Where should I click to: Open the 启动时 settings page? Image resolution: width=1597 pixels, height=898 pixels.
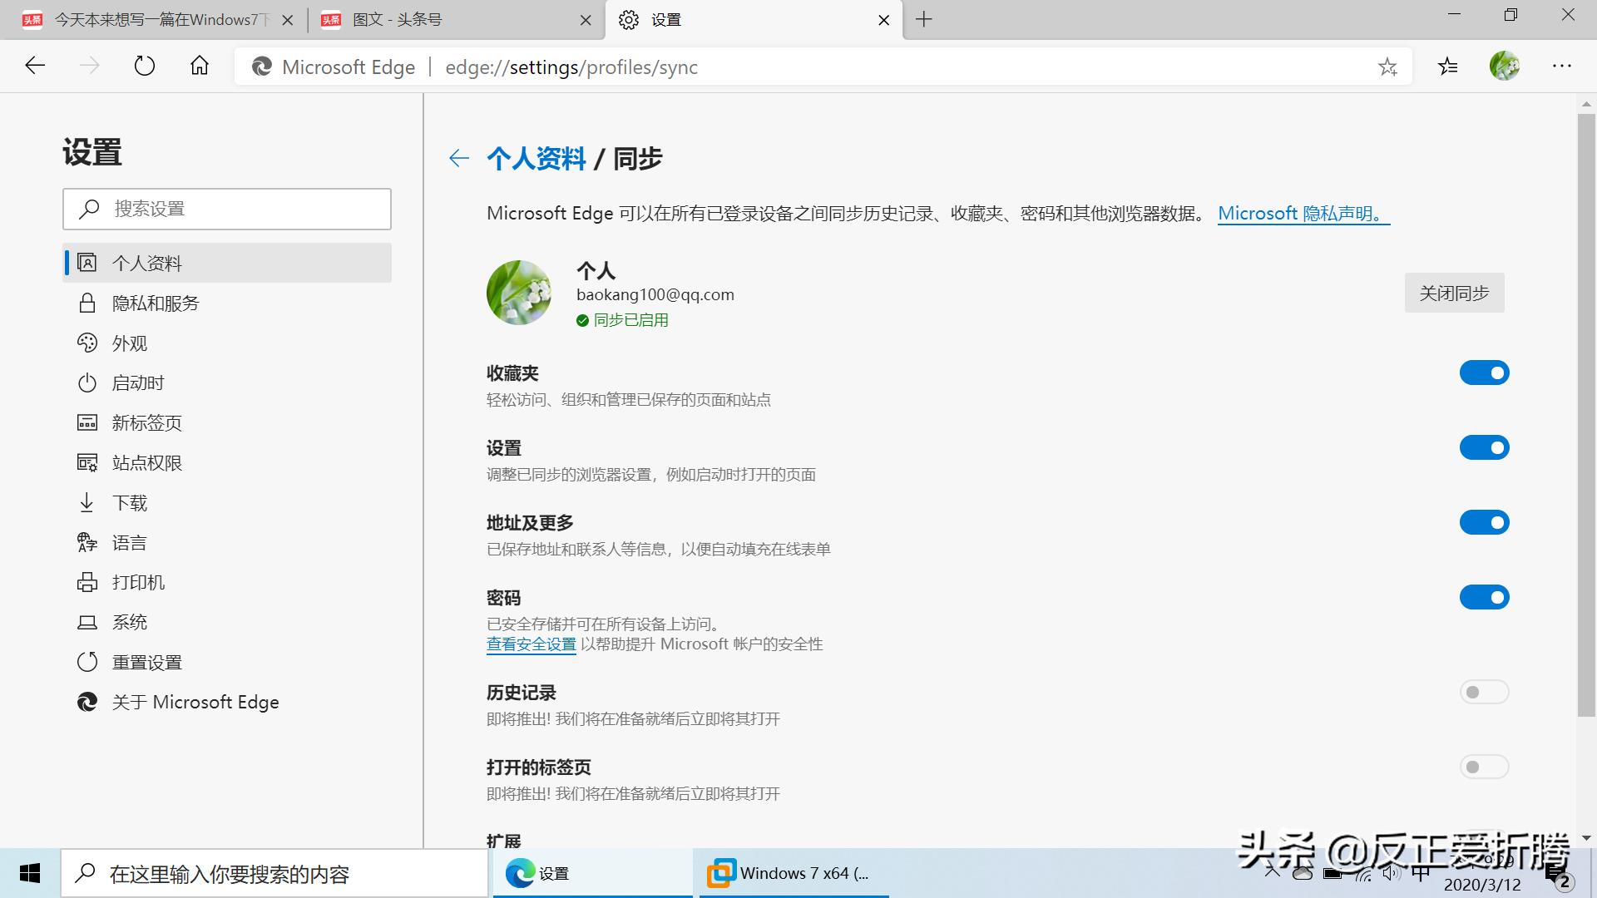138,382
